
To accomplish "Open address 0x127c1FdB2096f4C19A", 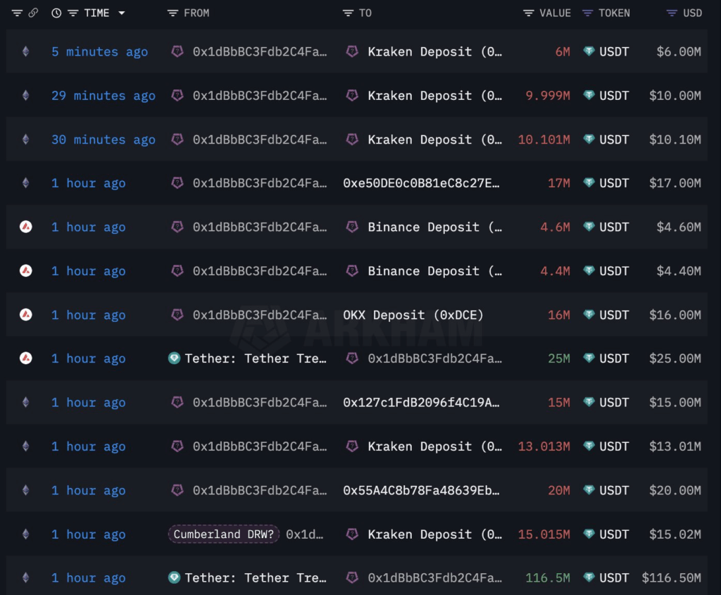I will [x=421, y=403].
